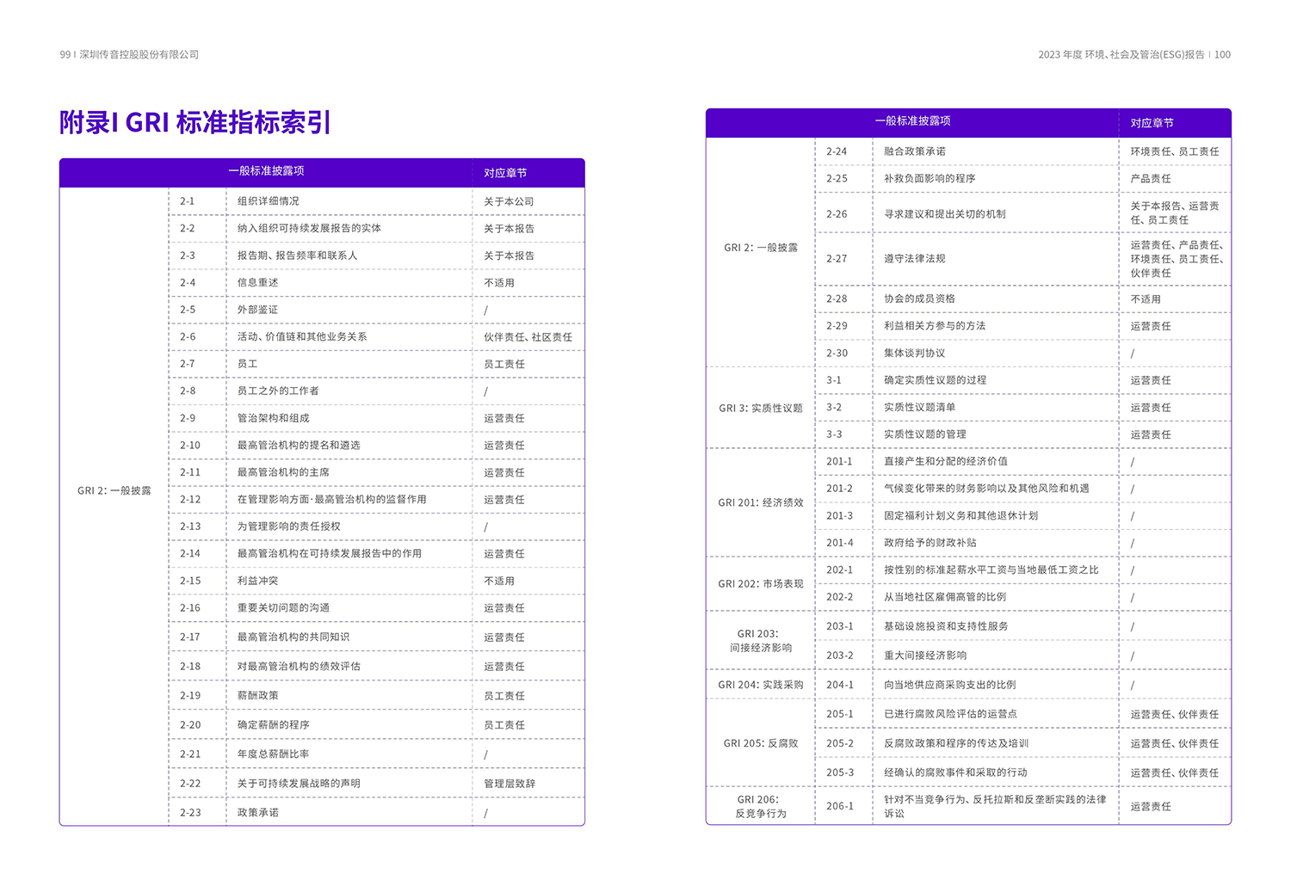Click 管理层致辞 in row 2-22

pos(510,784)
